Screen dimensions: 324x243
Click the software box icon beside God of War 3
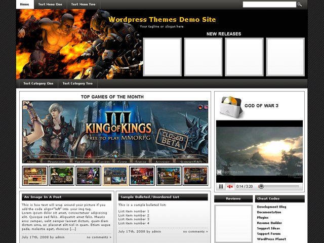231,107
